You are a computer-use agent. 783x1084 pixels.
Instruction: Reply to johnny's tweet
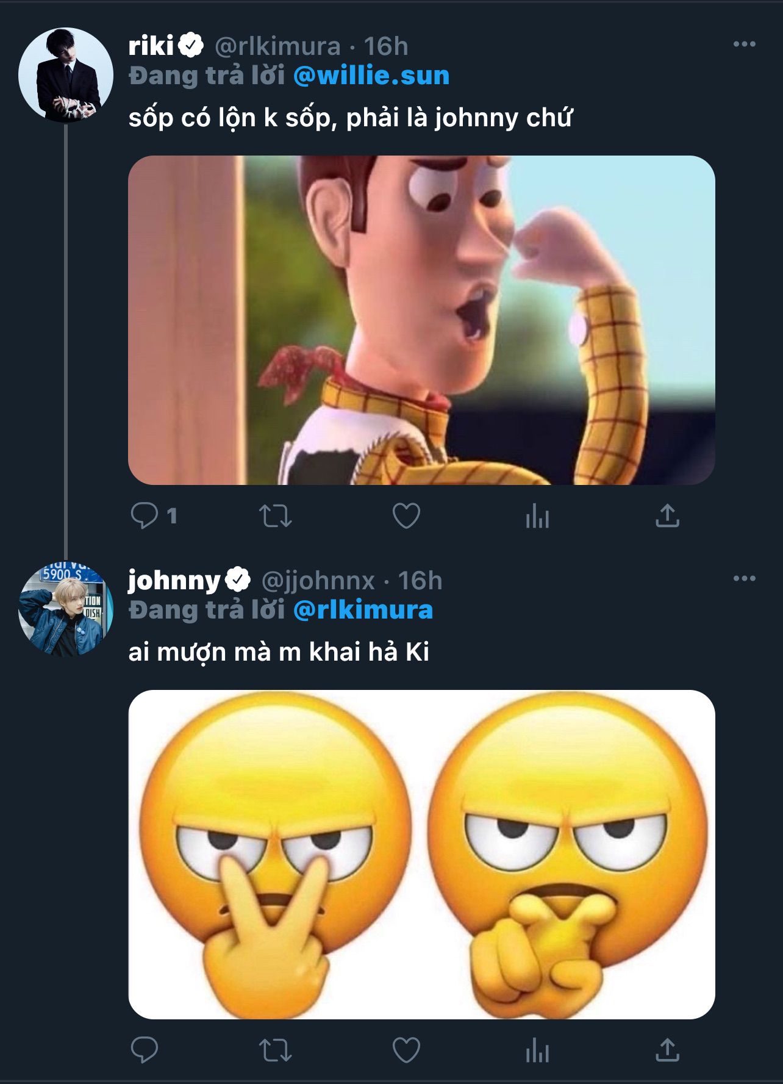click(x=145, y=1050)
